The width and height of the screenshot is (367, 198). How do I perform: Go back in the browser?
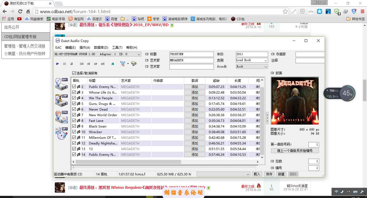(5, 12)
